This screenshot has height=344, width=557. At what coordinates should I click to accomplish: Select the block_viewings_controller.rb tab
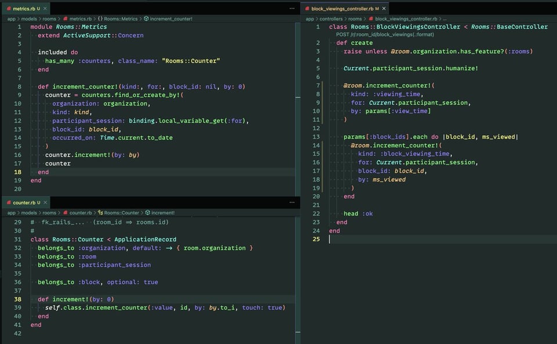pyautogui.click(x=342, y=9)
